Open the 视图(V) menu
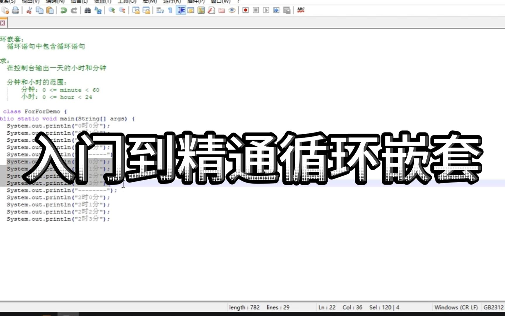This screenshot has height=316, width=505. (31, 1)
